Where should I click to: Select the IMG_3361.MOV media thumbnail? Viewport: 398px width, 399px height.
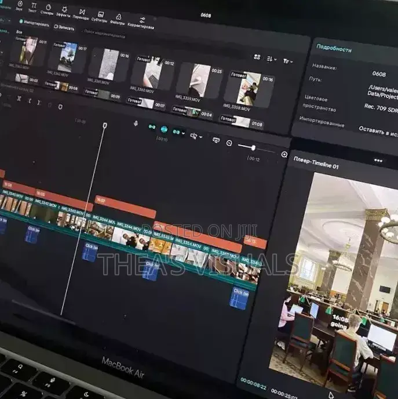(x=109, y=65)
